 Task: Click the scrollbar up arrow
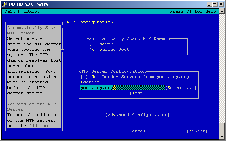tap(222, 11)
